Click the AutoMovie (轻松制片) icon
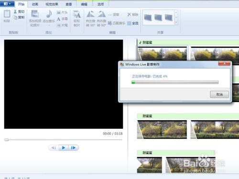Image resolution: width=239 pixels, height=179 pixels. tap(76, 14)
